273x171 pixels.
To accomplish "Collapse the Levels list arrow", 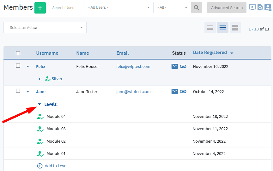I will tap(39, 104).
